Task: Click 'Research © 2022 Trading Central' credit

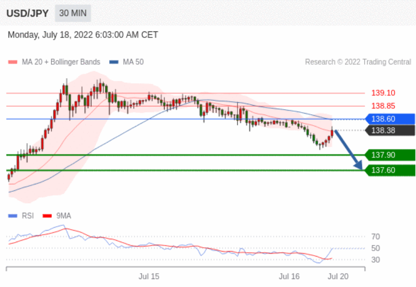Action: click(x=358, y=62)
